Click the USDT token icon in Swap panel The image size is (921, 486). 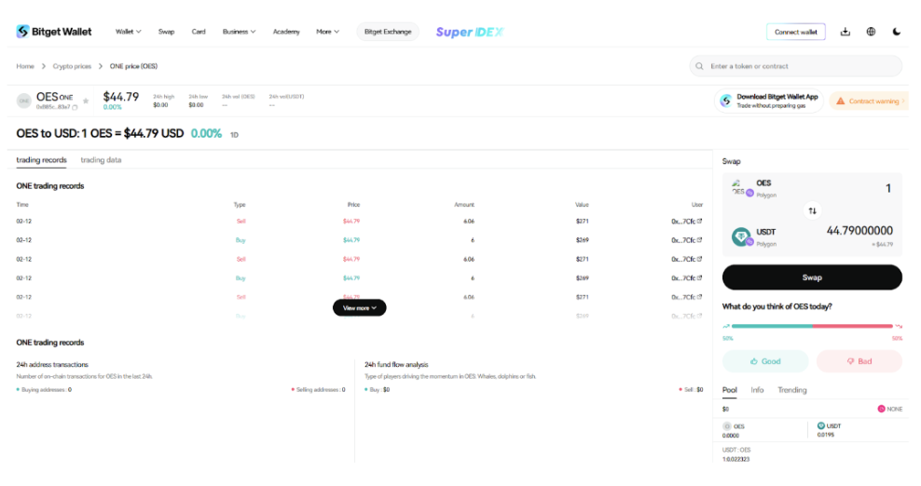coord(742,236)
